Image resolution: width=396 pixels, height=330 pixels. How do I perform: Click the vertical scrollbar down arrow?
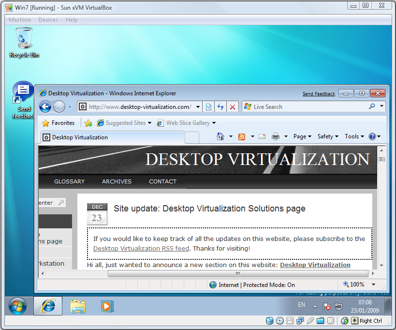pos(381,265)
